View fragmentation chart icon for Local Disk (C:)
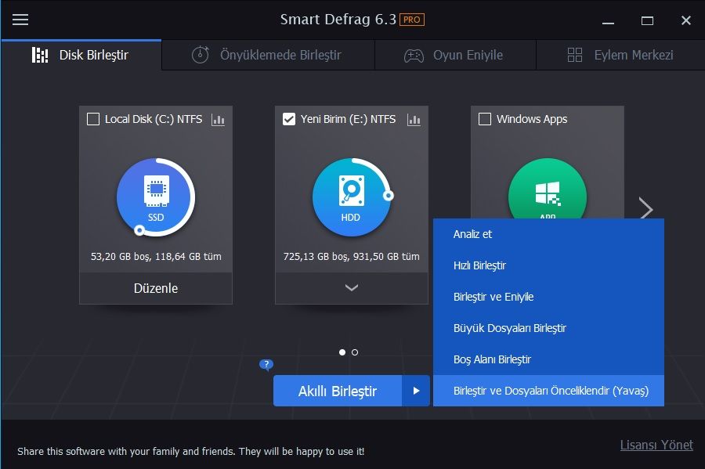The image size is (705, 469). [x=218, y=120]
